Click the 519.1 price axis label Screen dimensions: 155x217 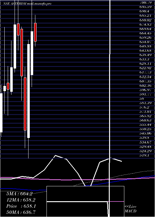click(145, 155)
